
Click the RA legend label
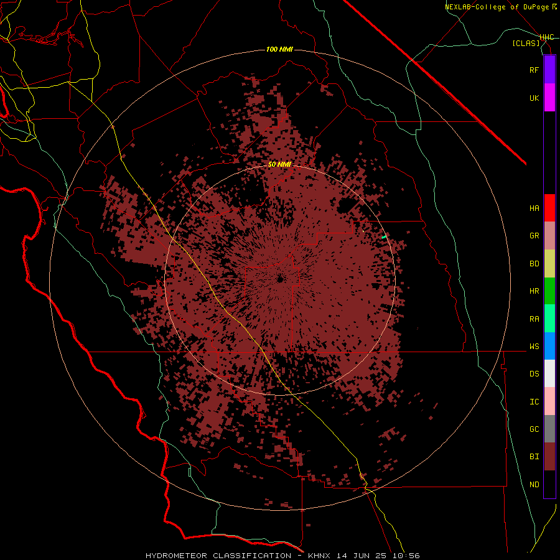[x=534, y=319]
